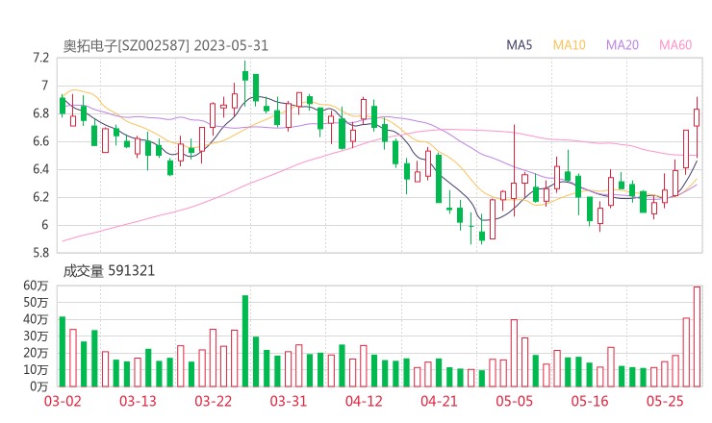
Task: Click the 0万 volume axis label
Action: point(39,386)
